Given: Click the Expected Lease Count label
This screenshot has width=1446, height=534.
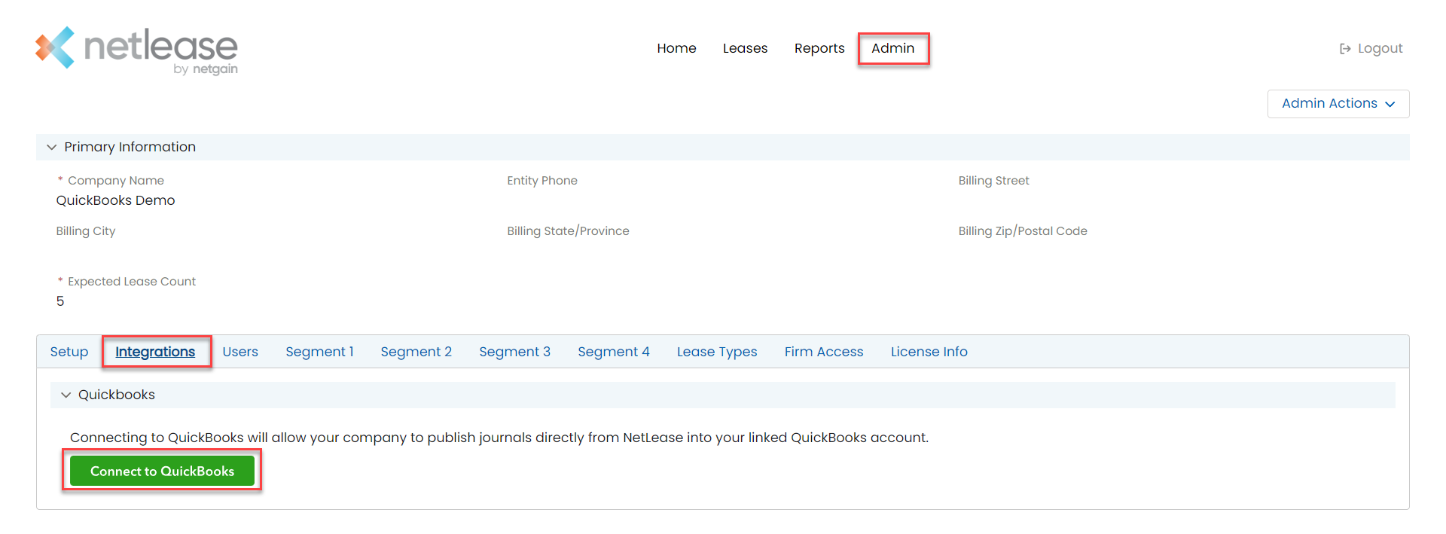Looking at the screenshot, I should click(x=132, y=282).
